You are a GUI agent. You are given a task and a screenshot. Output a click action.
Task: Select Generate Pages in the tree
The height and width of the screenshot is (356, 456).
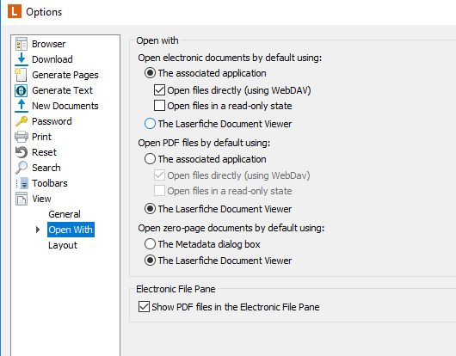[65, 75]
